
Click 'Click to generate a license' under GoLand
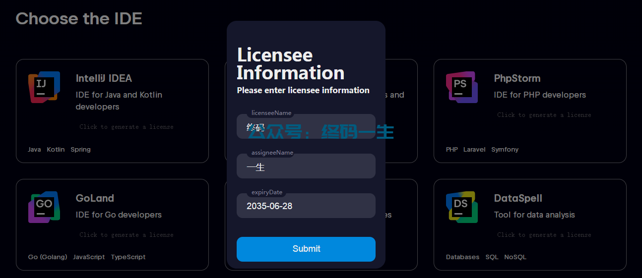pyautogui.click(x=127, y=235)
